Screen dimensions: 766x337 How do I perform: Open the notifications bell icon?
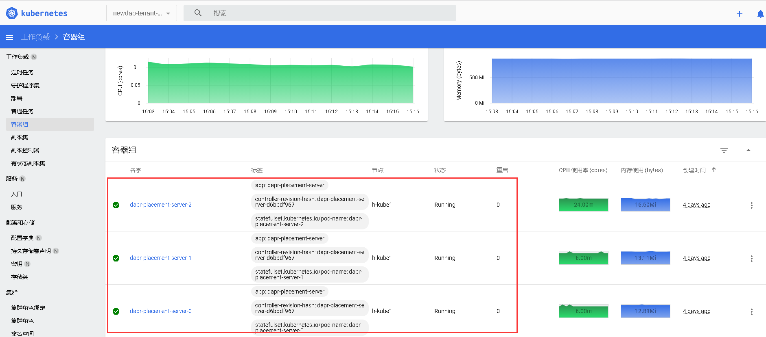[760, 14]
